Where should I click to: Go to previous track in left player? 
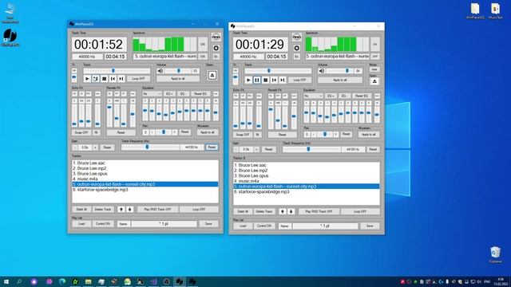pos(113,79)
